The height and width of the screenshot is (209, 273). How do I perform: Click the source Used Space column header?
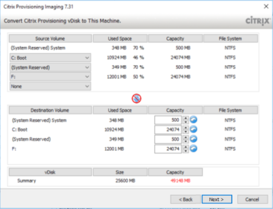click(120, 39)
